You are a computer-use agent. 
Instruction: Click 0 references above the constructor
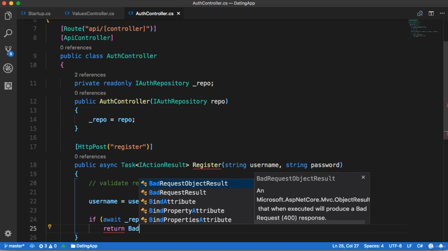(x=90, y=93)
